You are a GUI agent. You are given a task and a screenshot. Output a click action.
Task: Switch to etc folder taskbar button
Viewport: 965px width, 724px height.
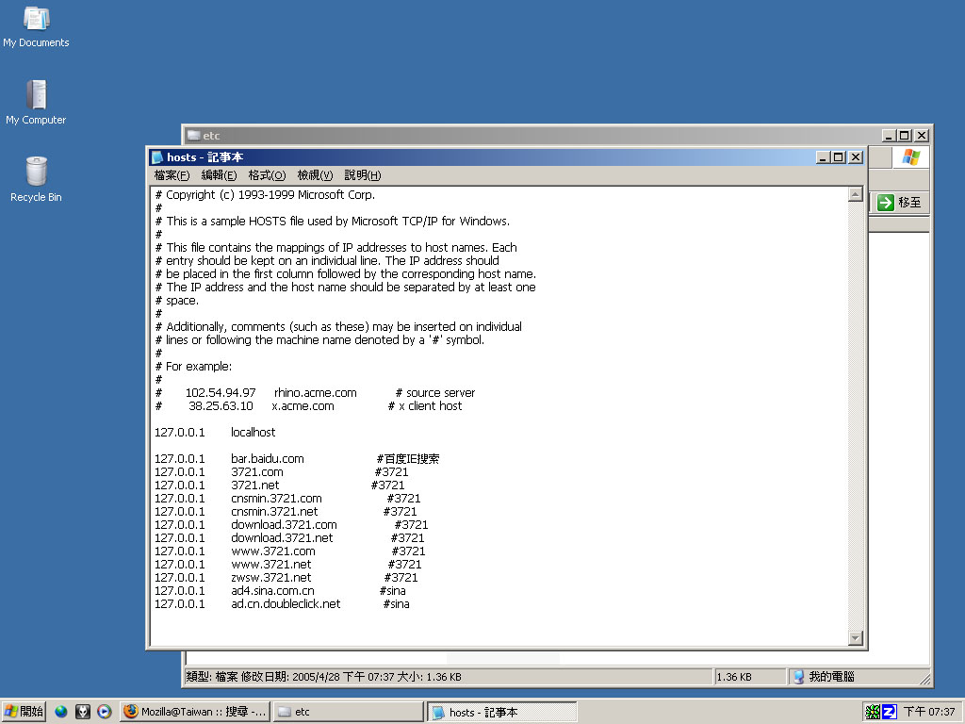click(349, 712)
